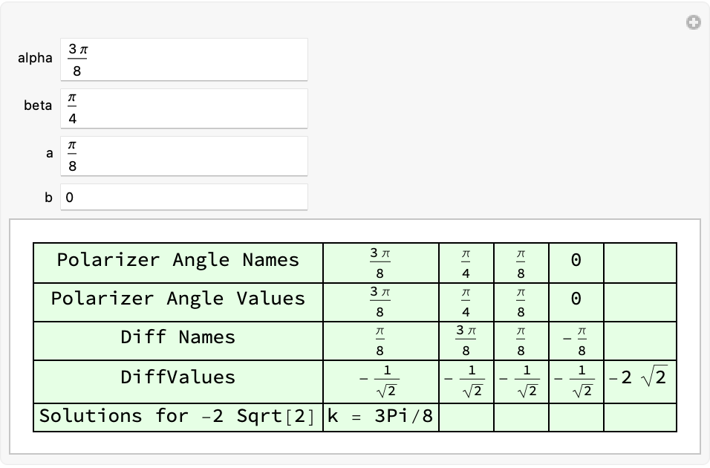Click the 3π/8 cell in Diff Names row

click(466, 341)
